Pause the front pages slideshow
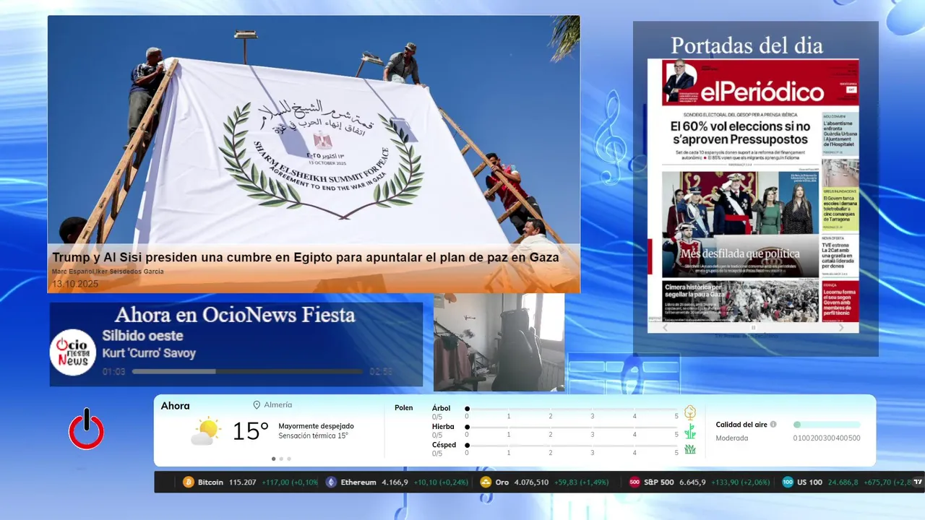925x520 pixels. tap(753, 328)
